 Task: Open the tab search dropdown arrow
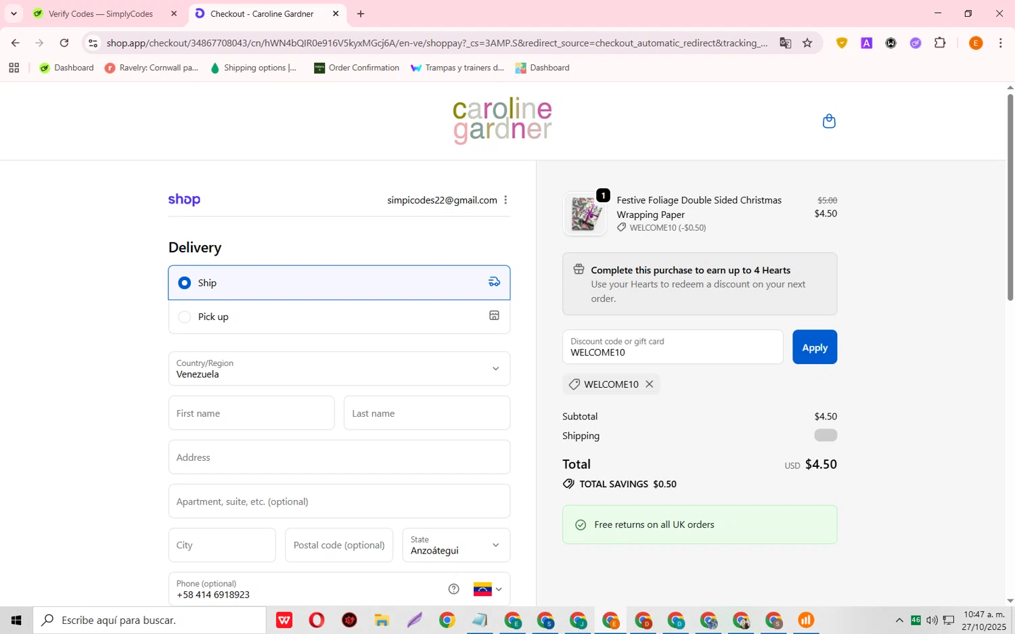[14, 14]
